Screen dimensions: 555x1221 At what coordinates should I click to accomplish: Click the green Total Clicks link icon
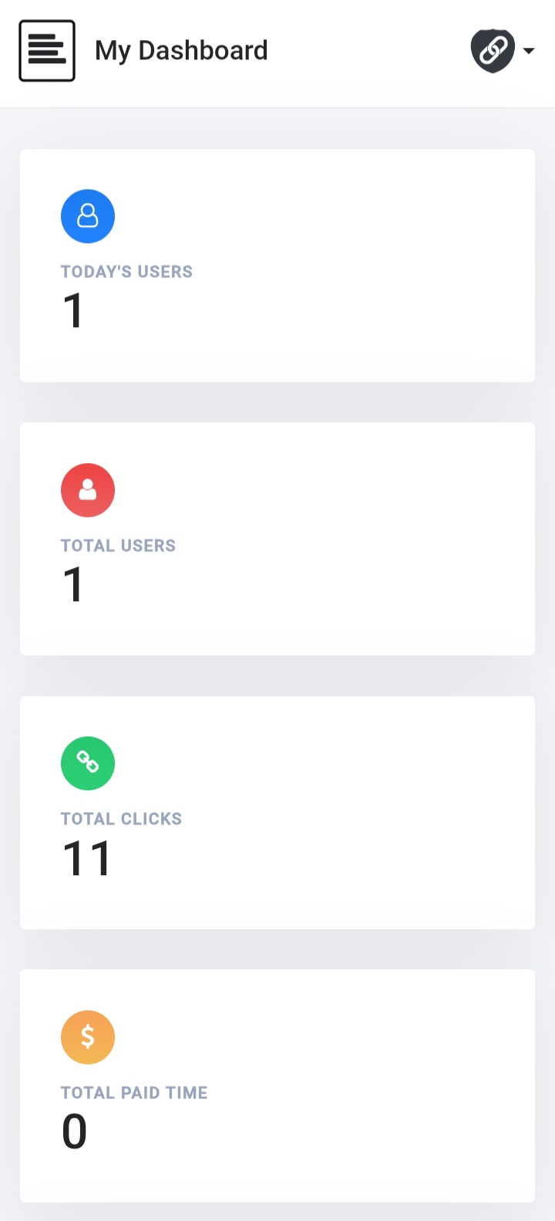(x=88, y=763)
